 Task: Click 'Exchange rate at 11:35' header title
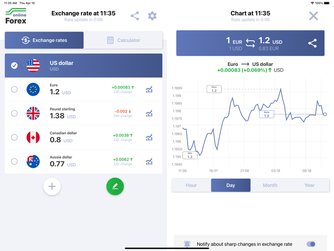pos(83,13)
